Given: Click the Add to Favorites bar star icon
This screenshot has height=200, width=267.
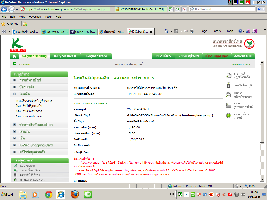Looking at the screenshot, I should 25,24.
